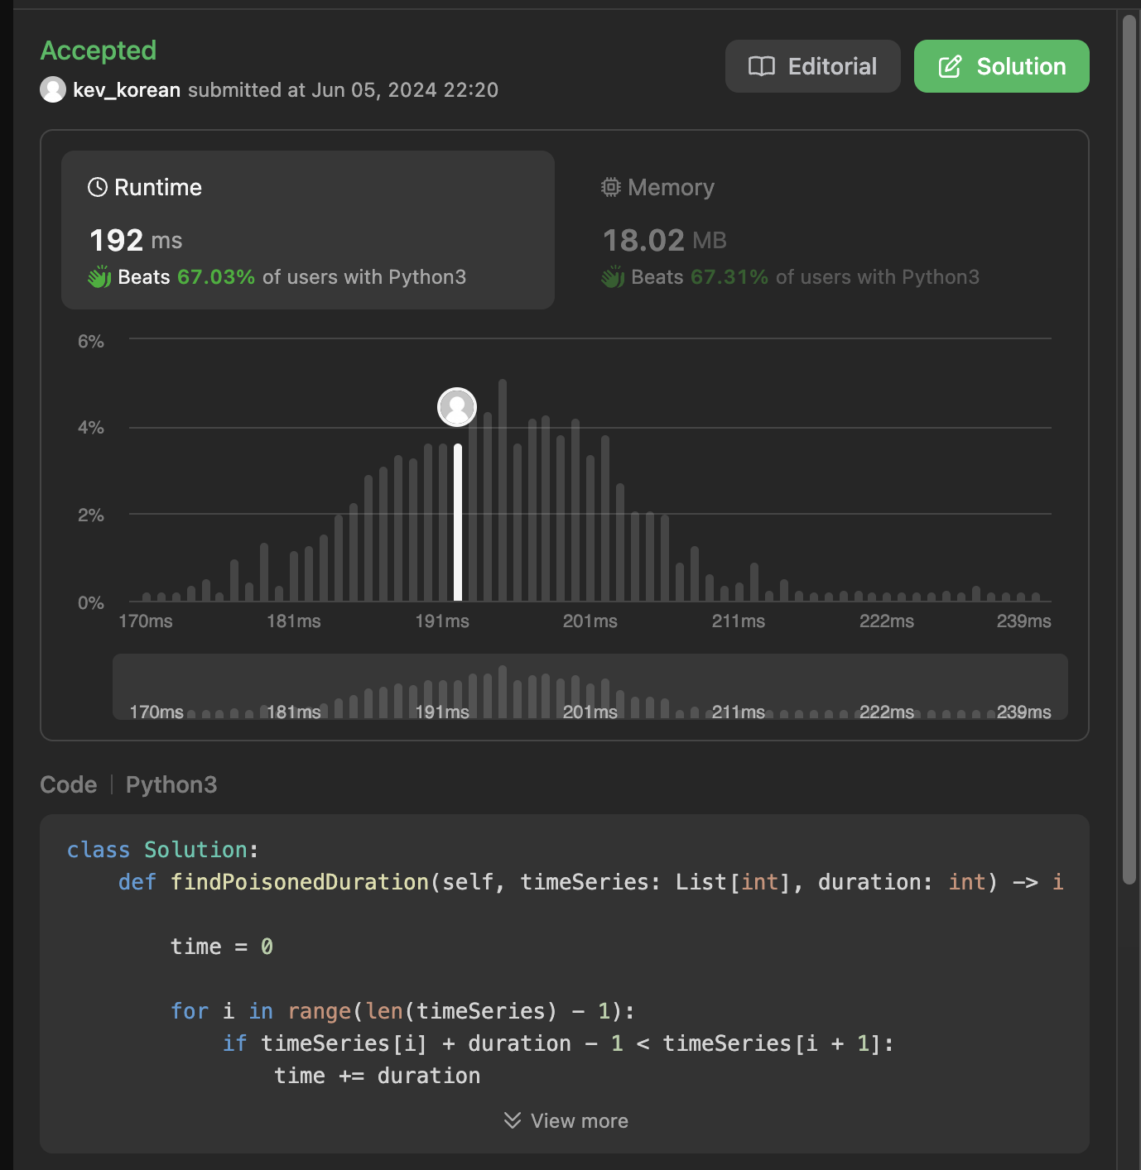
Task: Click the findPoisonedDuration function name in code
Action: [x=300, y=882]
